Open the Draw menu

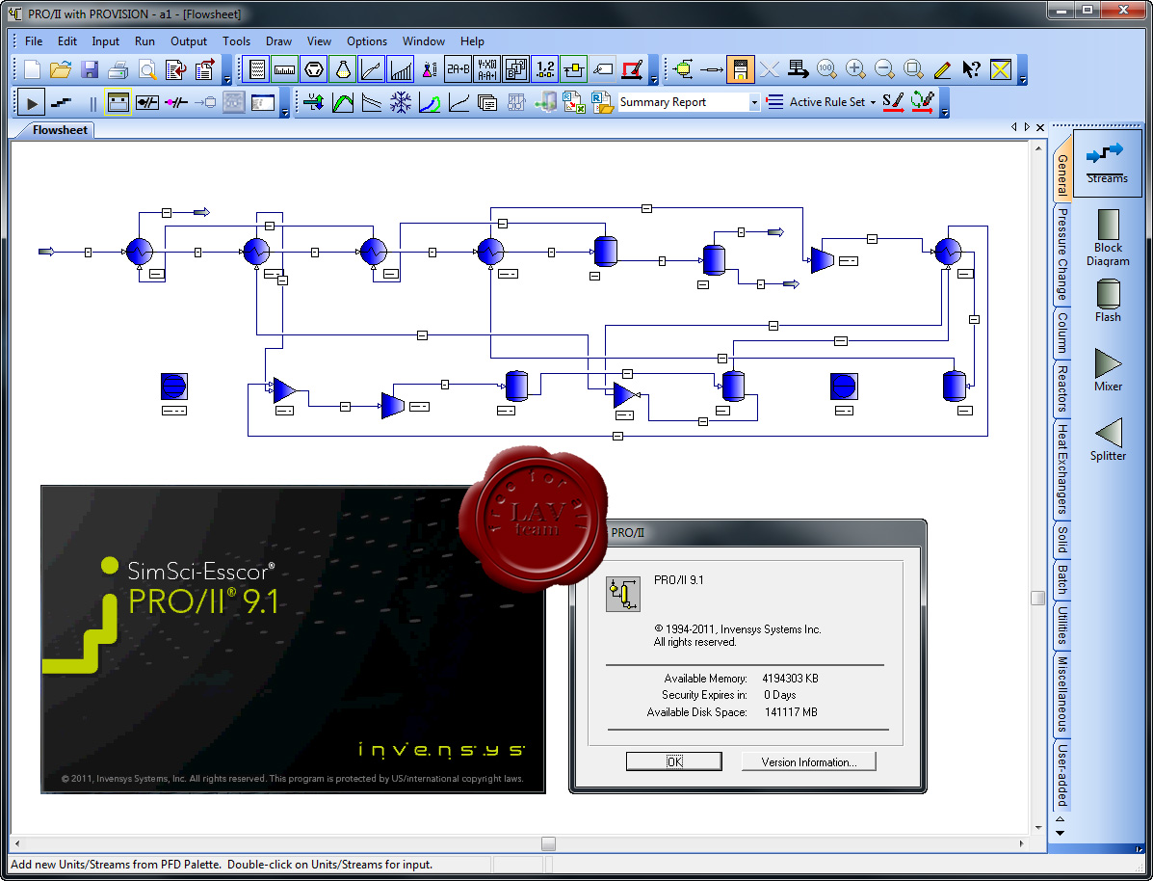(x=278, y=41)
